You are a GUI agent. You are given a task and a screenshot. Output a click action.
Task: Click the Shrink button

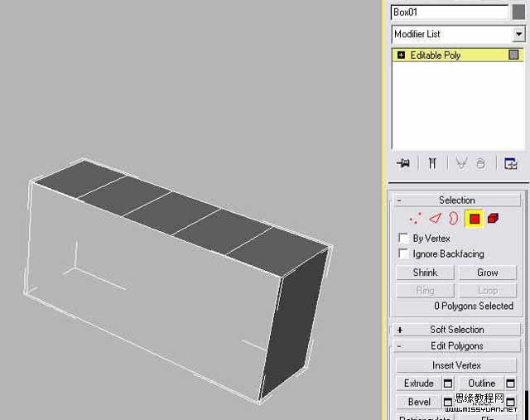425,273
